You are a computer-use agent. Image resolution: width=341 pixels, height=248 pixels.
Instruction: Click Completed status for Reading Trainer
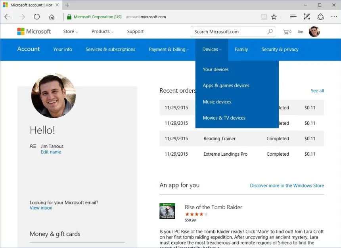(x=278, y=138)
